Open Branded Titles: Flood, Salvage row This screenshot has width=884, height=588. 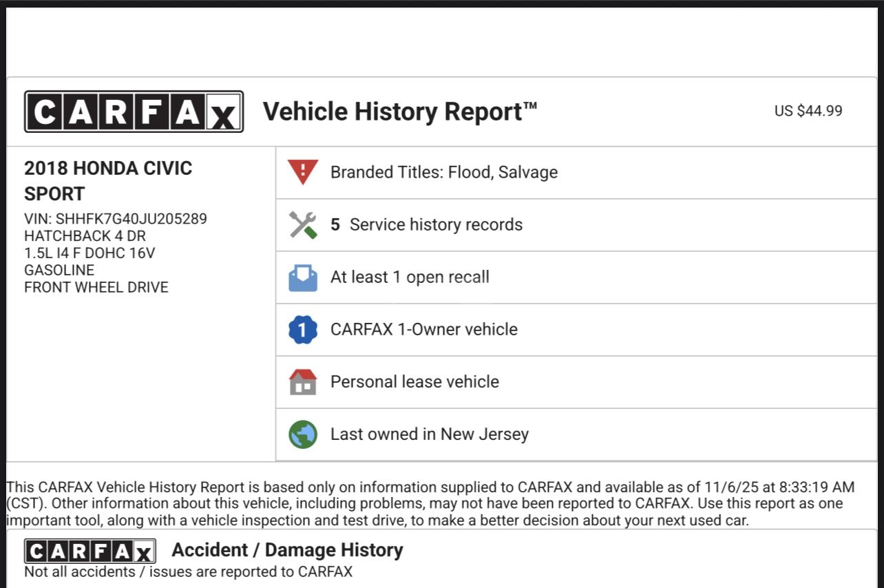pos(444,172)
